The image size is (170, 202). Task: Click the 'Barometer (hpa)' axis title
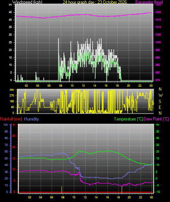pyautogui.click(x=149, y=2)
